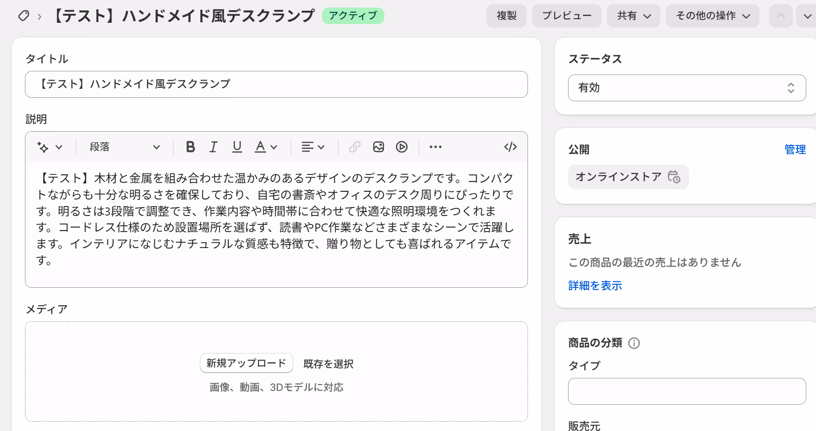Click the product tag breadcrumb icon
This screenshot has width=816, height=431.
[24, 16]
